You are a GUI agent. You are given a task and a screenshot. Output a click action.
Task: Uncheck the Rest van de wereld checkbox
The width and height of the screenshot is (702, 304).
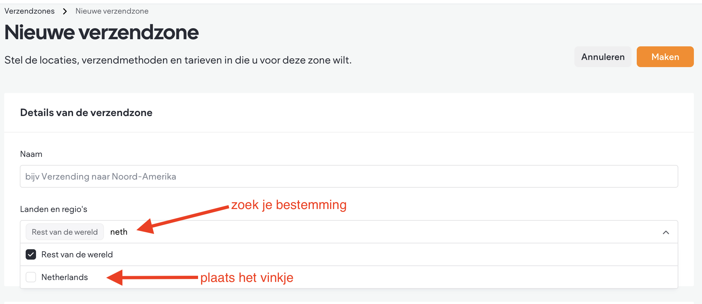(x=31, y=254)
